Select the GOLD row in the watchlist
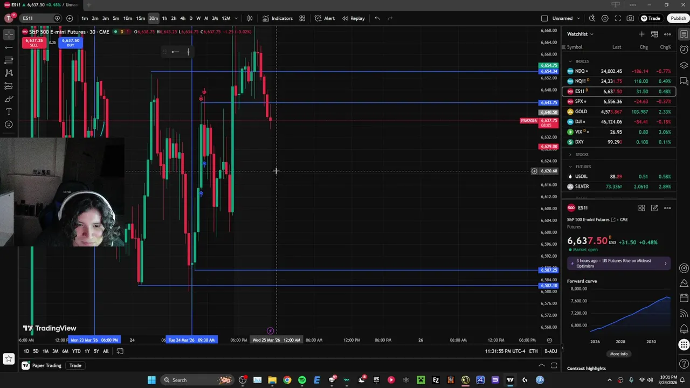Screen dimensions: 690x388 pyautogui.click(x=619, y=112)
